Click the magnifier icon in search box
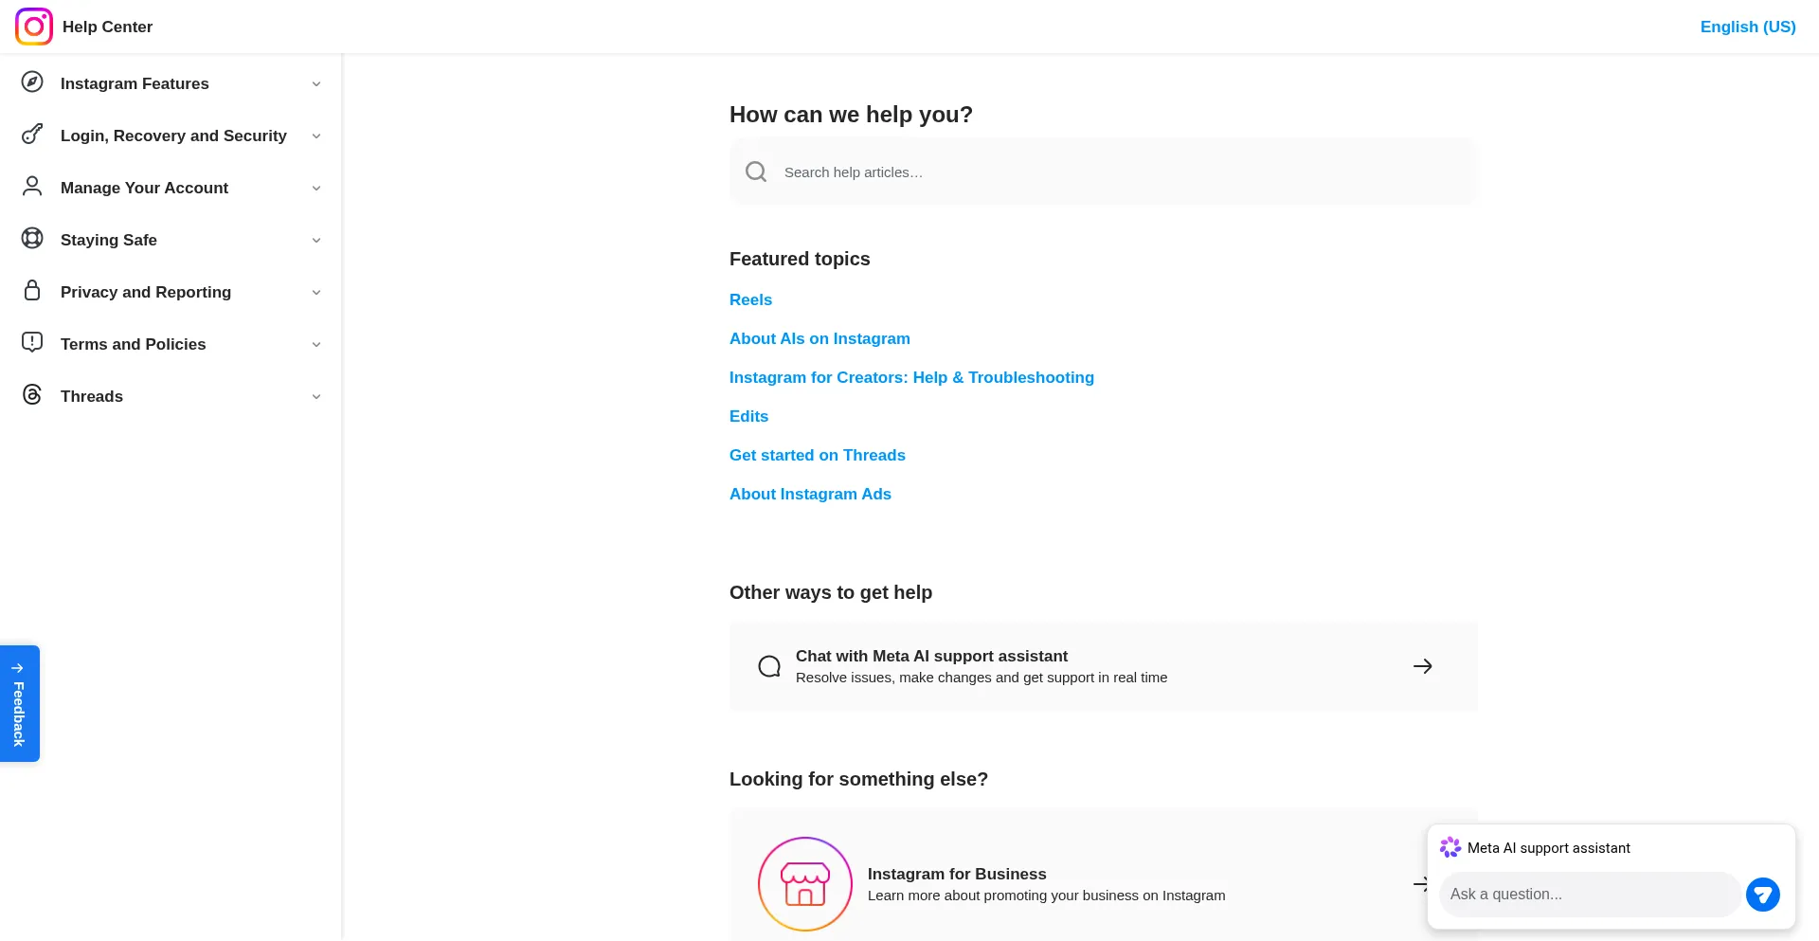This screenshot has height=941, width=1819. tap(756, 172)
